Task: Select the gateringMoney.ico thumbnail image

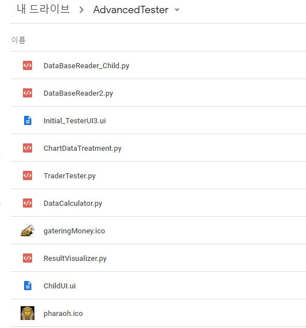Action: point(28,231)
